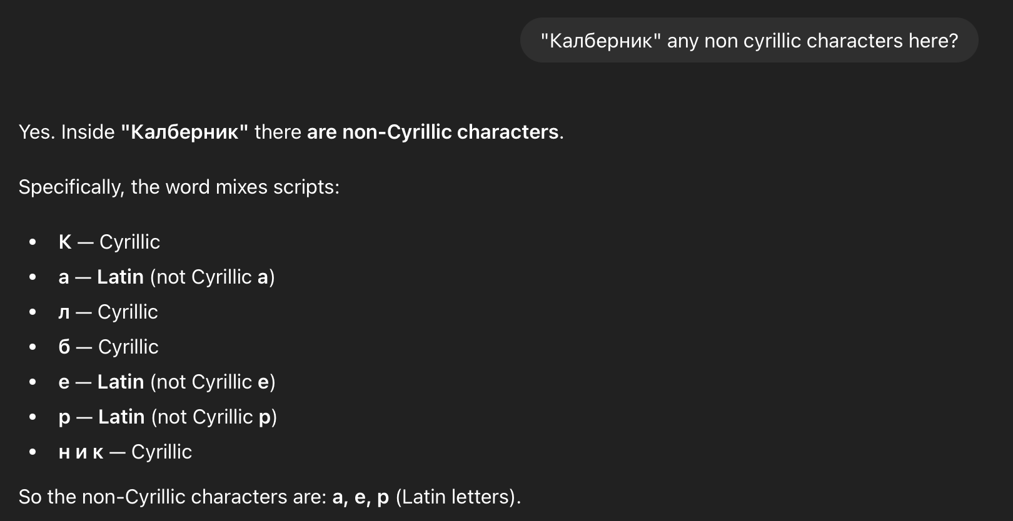Screen dimensions: 1013x521
Task: Click the bullet dot before "К — Cyrillic"
Action: click(x=33, y=242)
